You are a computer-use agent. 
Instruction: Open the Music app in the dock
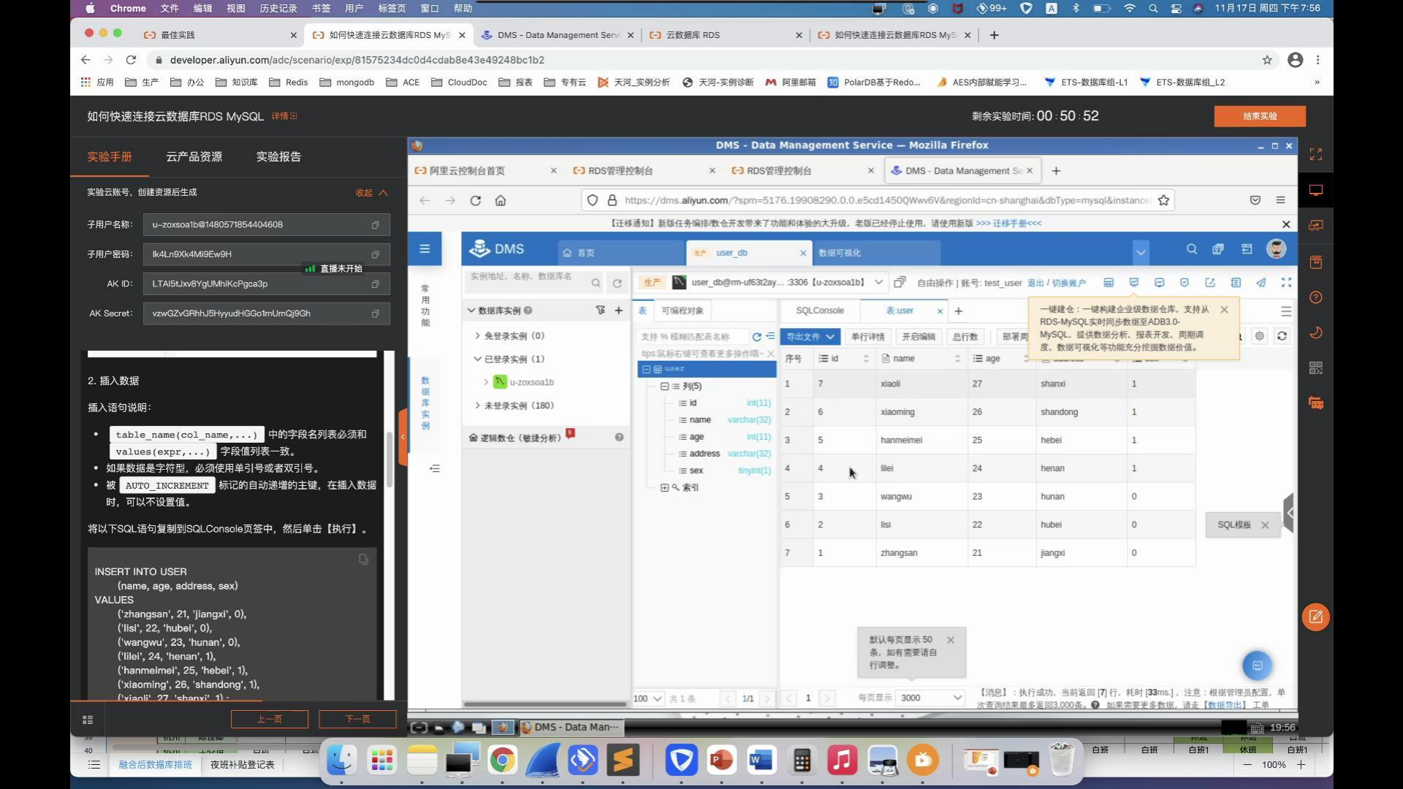click(x=842, y=761)
